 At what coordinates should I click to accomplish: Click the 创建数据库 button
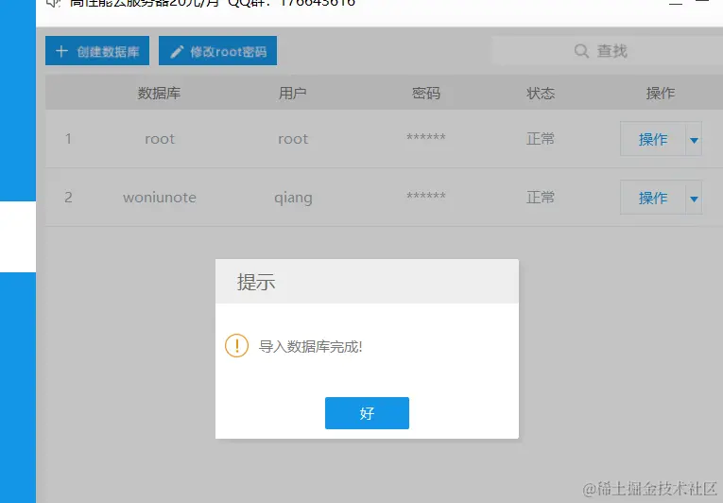click(97, 51)
